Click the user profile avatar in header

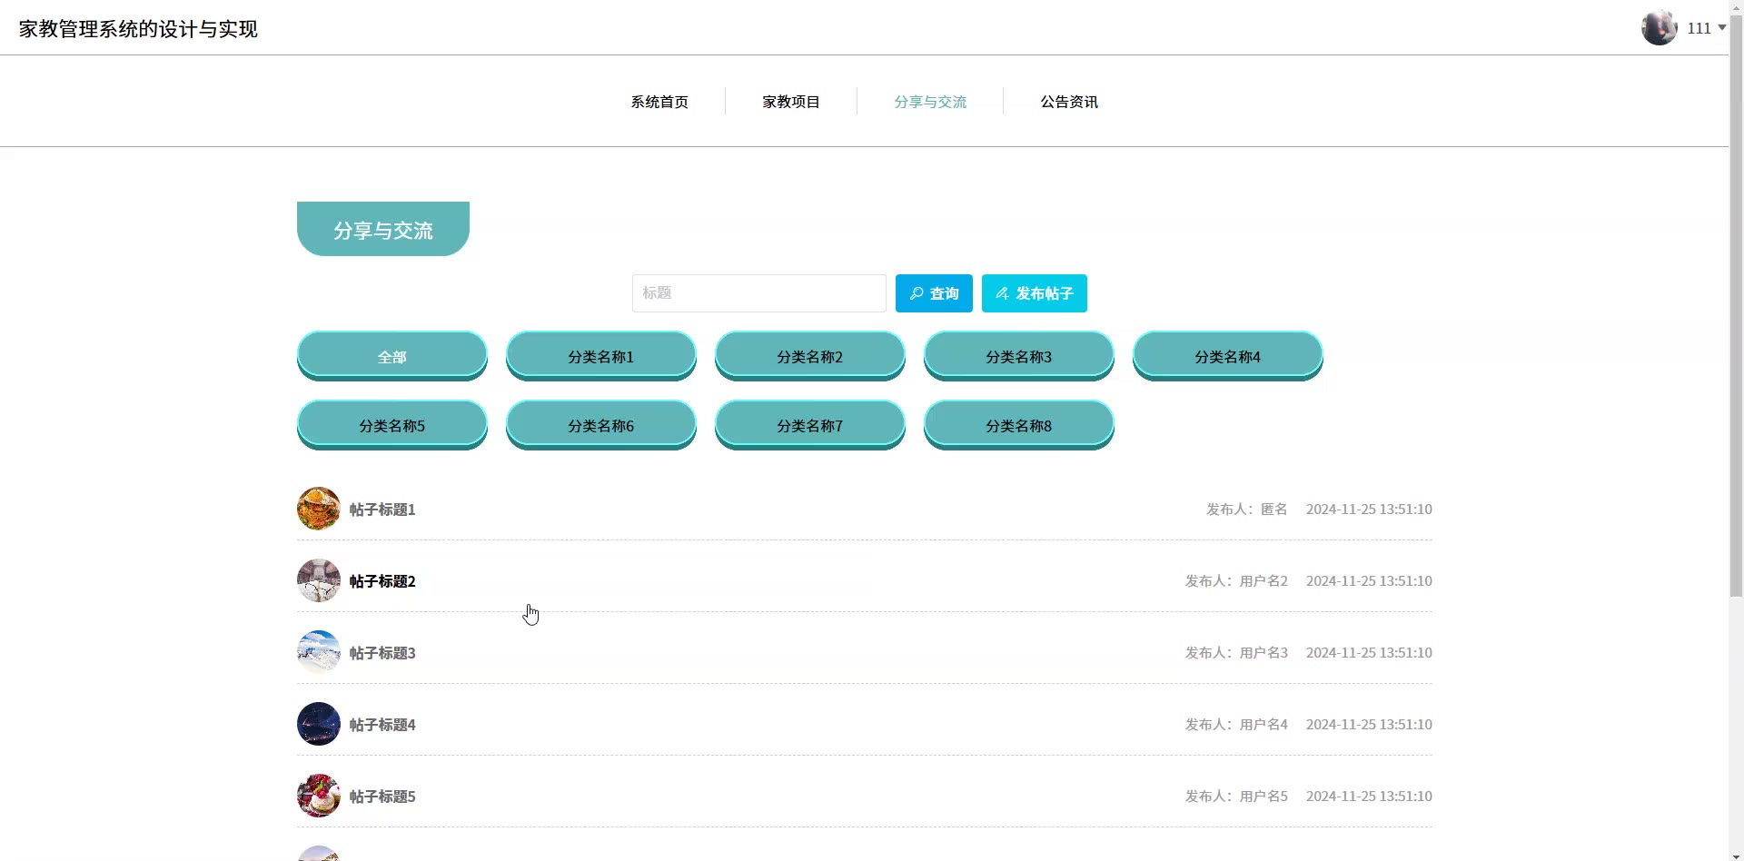point(1659,27)
